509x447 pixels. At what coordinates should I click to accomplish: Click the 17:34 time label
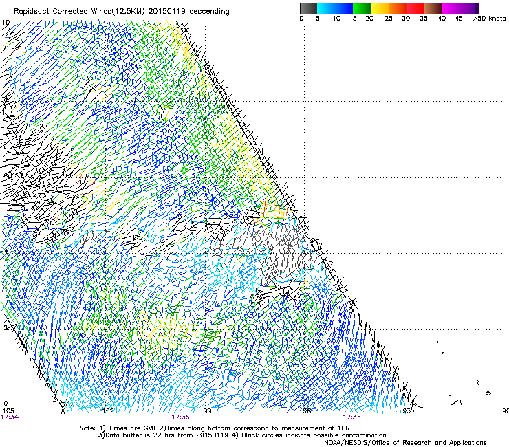10,417
